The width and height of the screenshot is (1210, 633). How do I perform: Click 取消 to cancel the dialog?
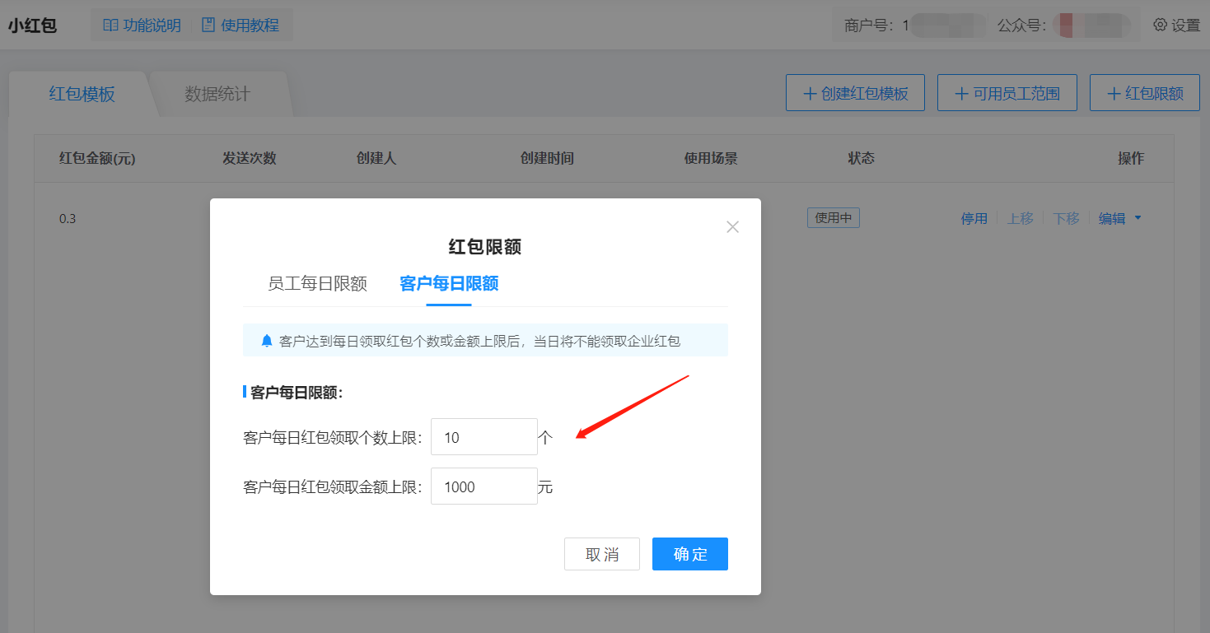click(x=602, y=554)
